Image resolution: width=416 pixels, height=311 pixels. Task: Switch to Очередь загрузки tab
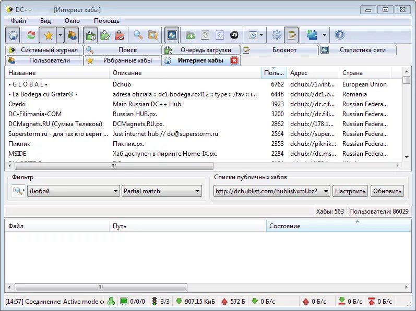pyautogui.click(x=201, y=50)
